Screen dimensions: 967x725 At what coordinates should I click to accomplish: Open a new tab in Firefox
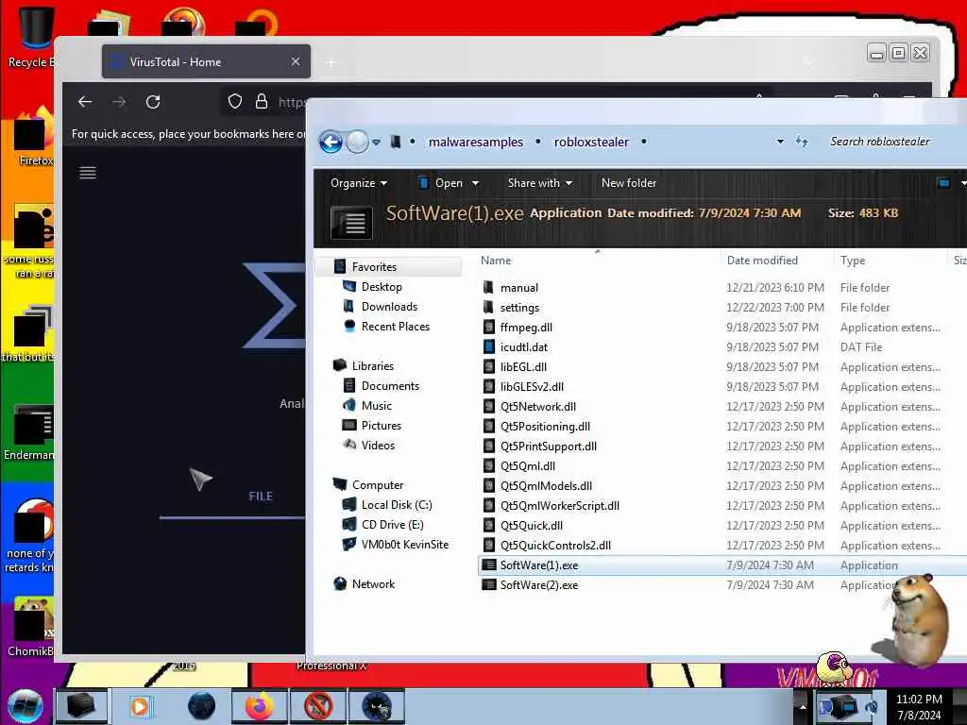click(x=331, y=62)
